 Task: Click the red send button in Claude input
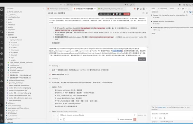click(x=135, y=119)
